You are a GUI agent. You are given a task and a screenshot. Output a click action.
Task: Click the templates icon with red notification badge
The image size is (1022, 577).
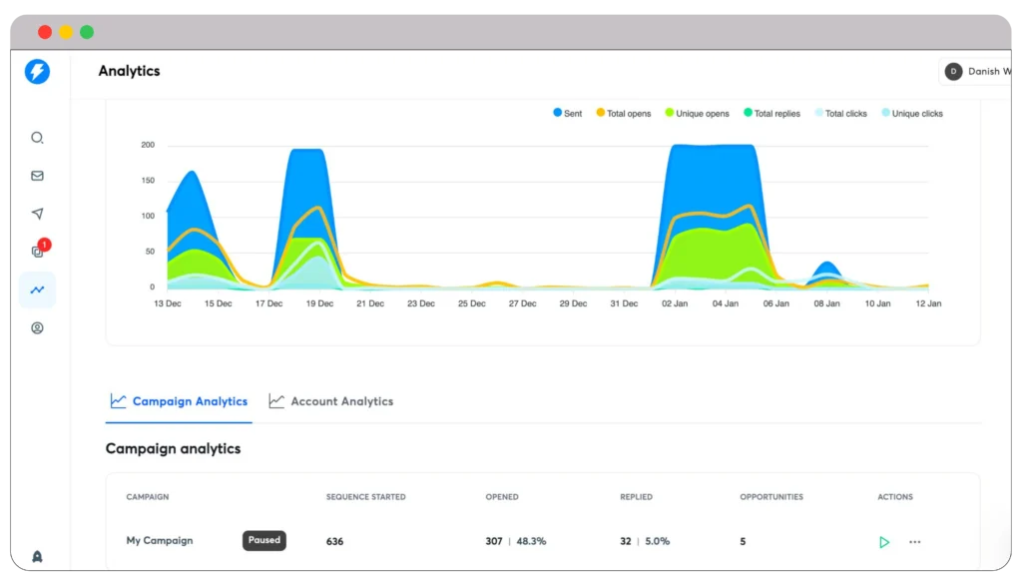tap(36, 251)
